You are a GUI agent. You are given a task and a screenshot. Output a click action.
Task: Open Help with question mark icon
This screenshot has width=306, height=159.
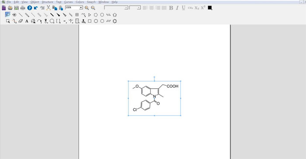click(30, 8)
